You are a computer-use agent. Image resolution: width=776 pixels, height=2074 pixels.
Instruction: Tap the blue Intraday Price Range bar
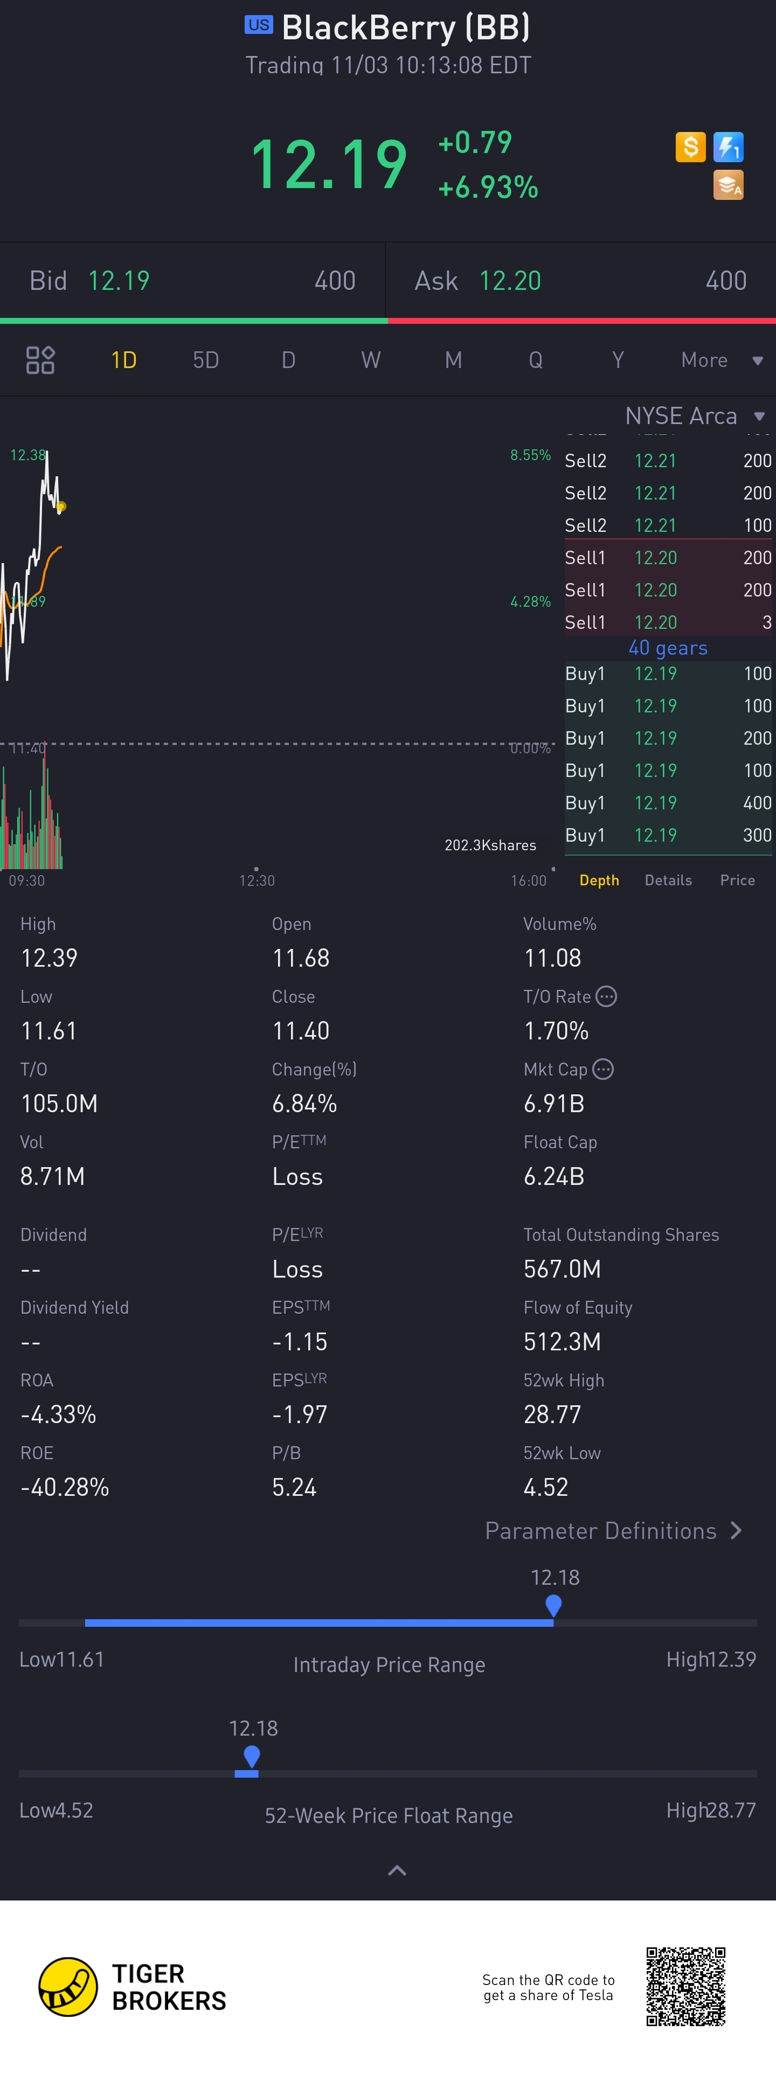319,1622
